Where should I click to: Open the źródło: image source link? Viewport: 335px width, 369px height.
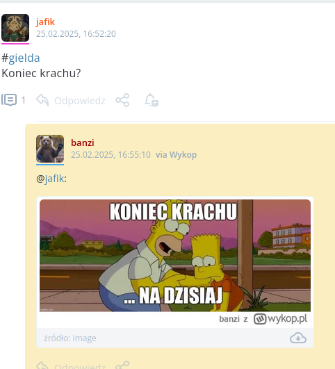[x=70, y=338]
